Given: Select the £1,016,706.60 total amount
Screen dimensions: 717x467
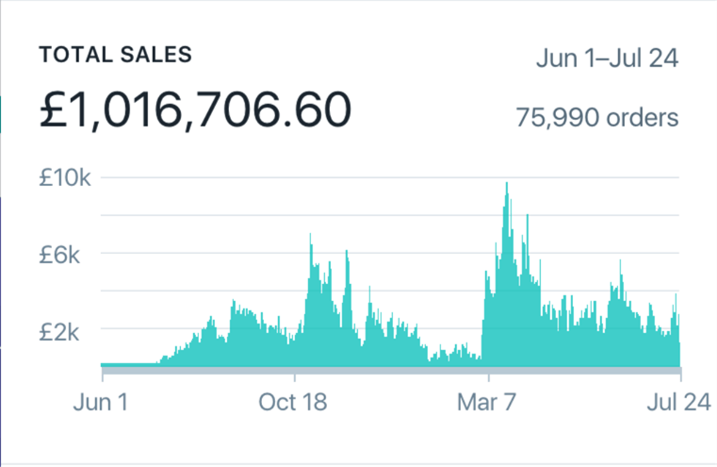Looking at the screenshot, I should 195,110.
